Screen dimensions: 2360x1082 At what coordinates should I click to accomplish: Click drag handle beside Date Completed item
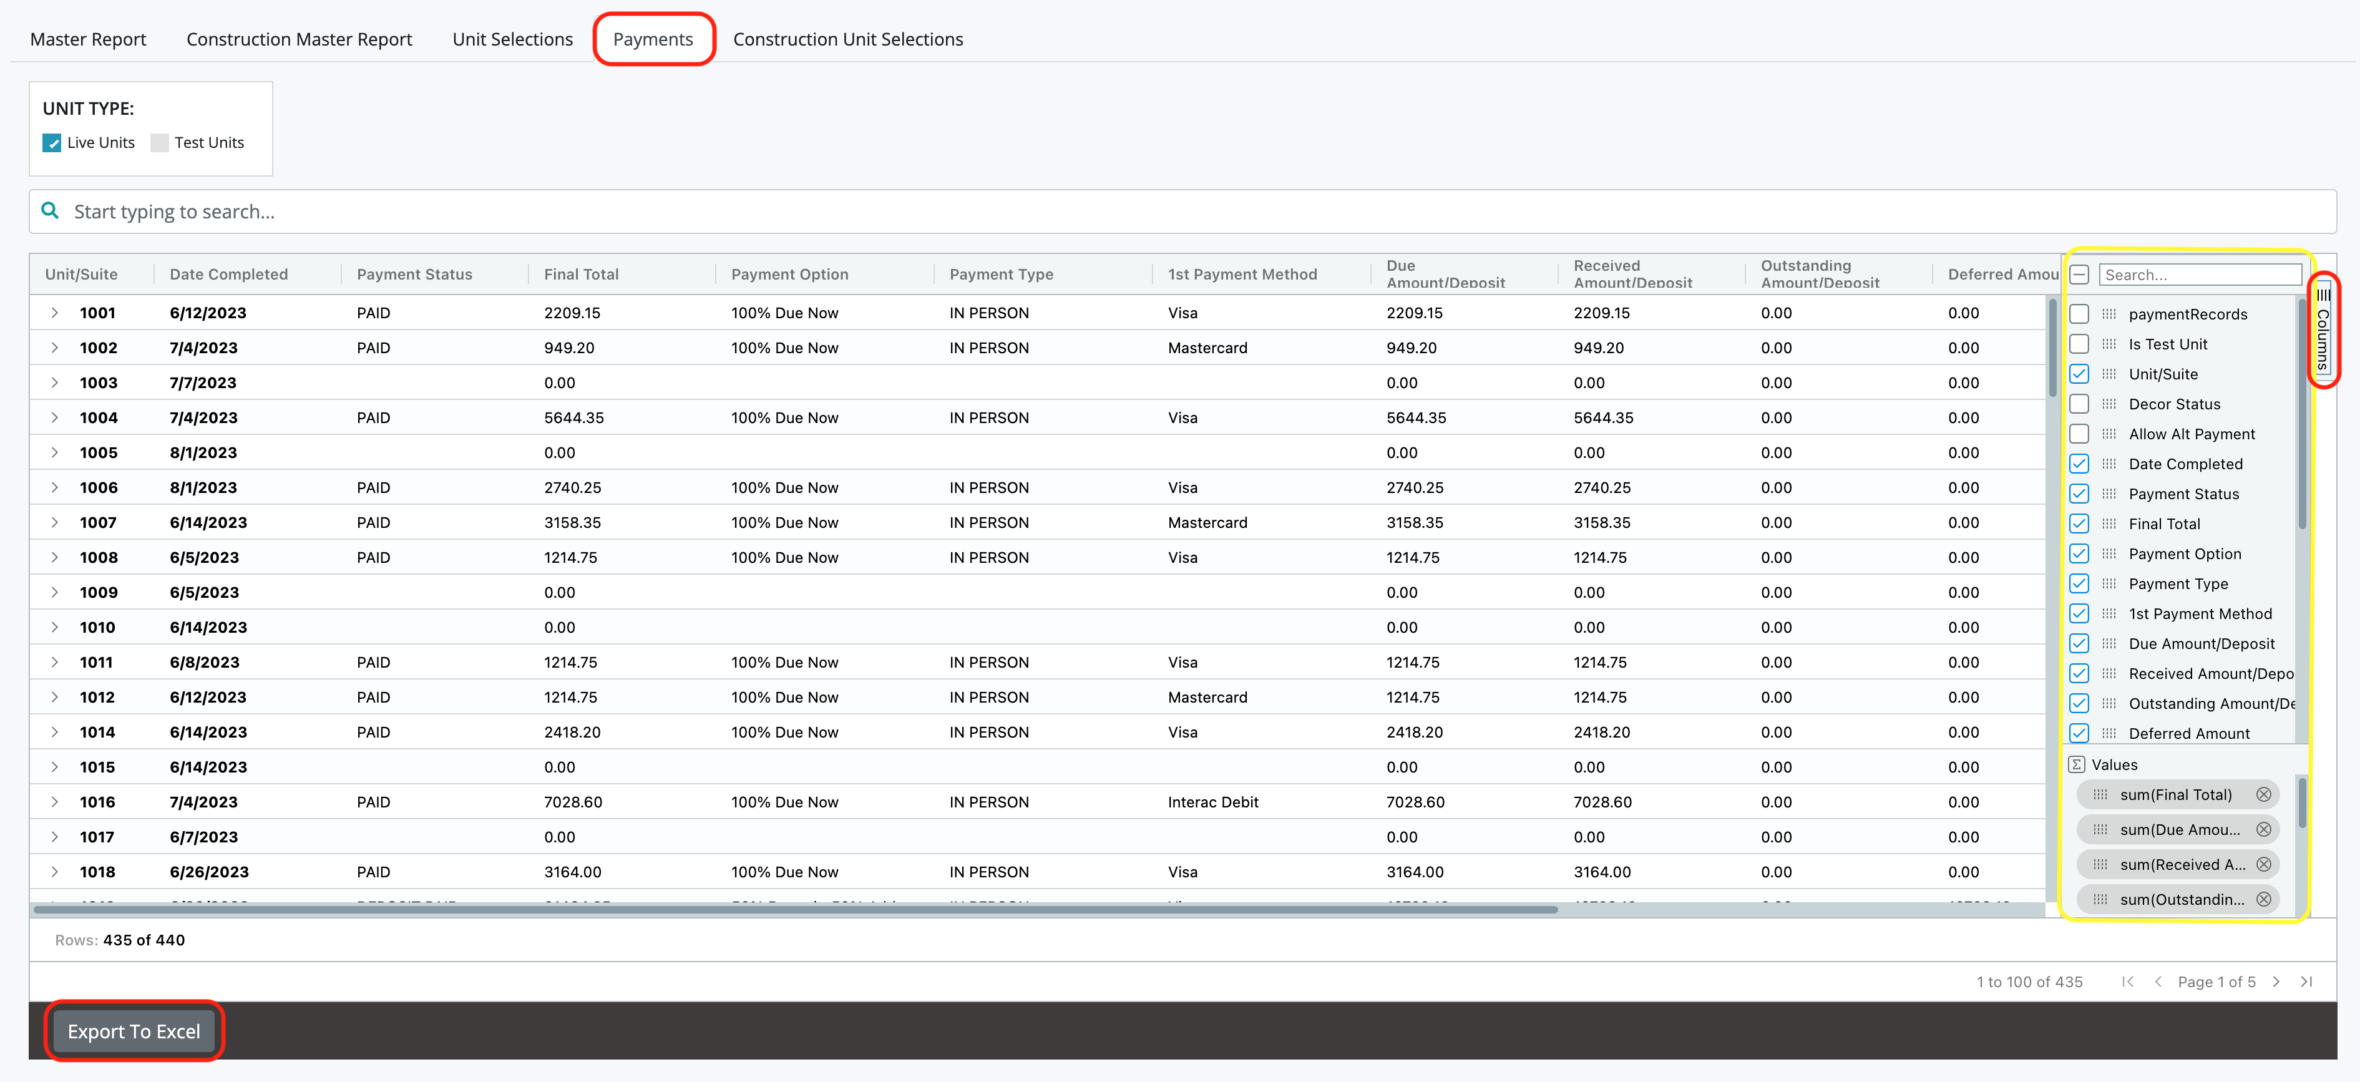2109,464
